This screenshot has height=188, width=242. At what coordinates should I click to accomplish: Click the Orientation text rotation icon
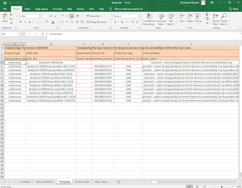78,16
